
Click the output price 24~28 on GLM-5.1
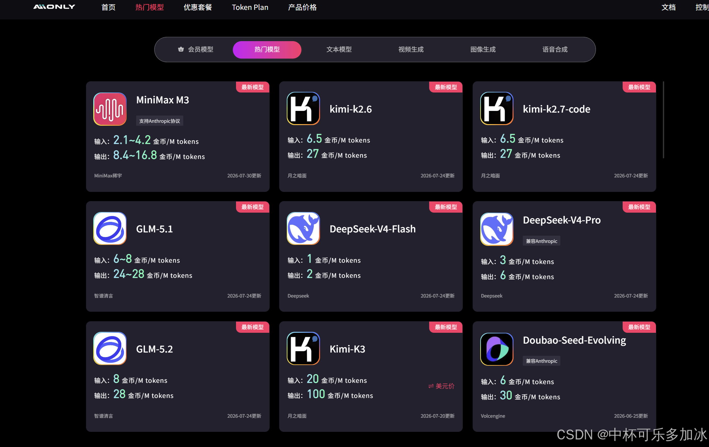[129, 274]
